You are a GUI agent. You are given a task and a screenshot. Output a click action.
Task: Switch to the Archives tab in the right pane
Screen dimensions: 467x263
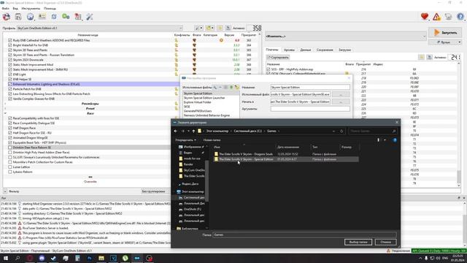click(x=289, y=50)
